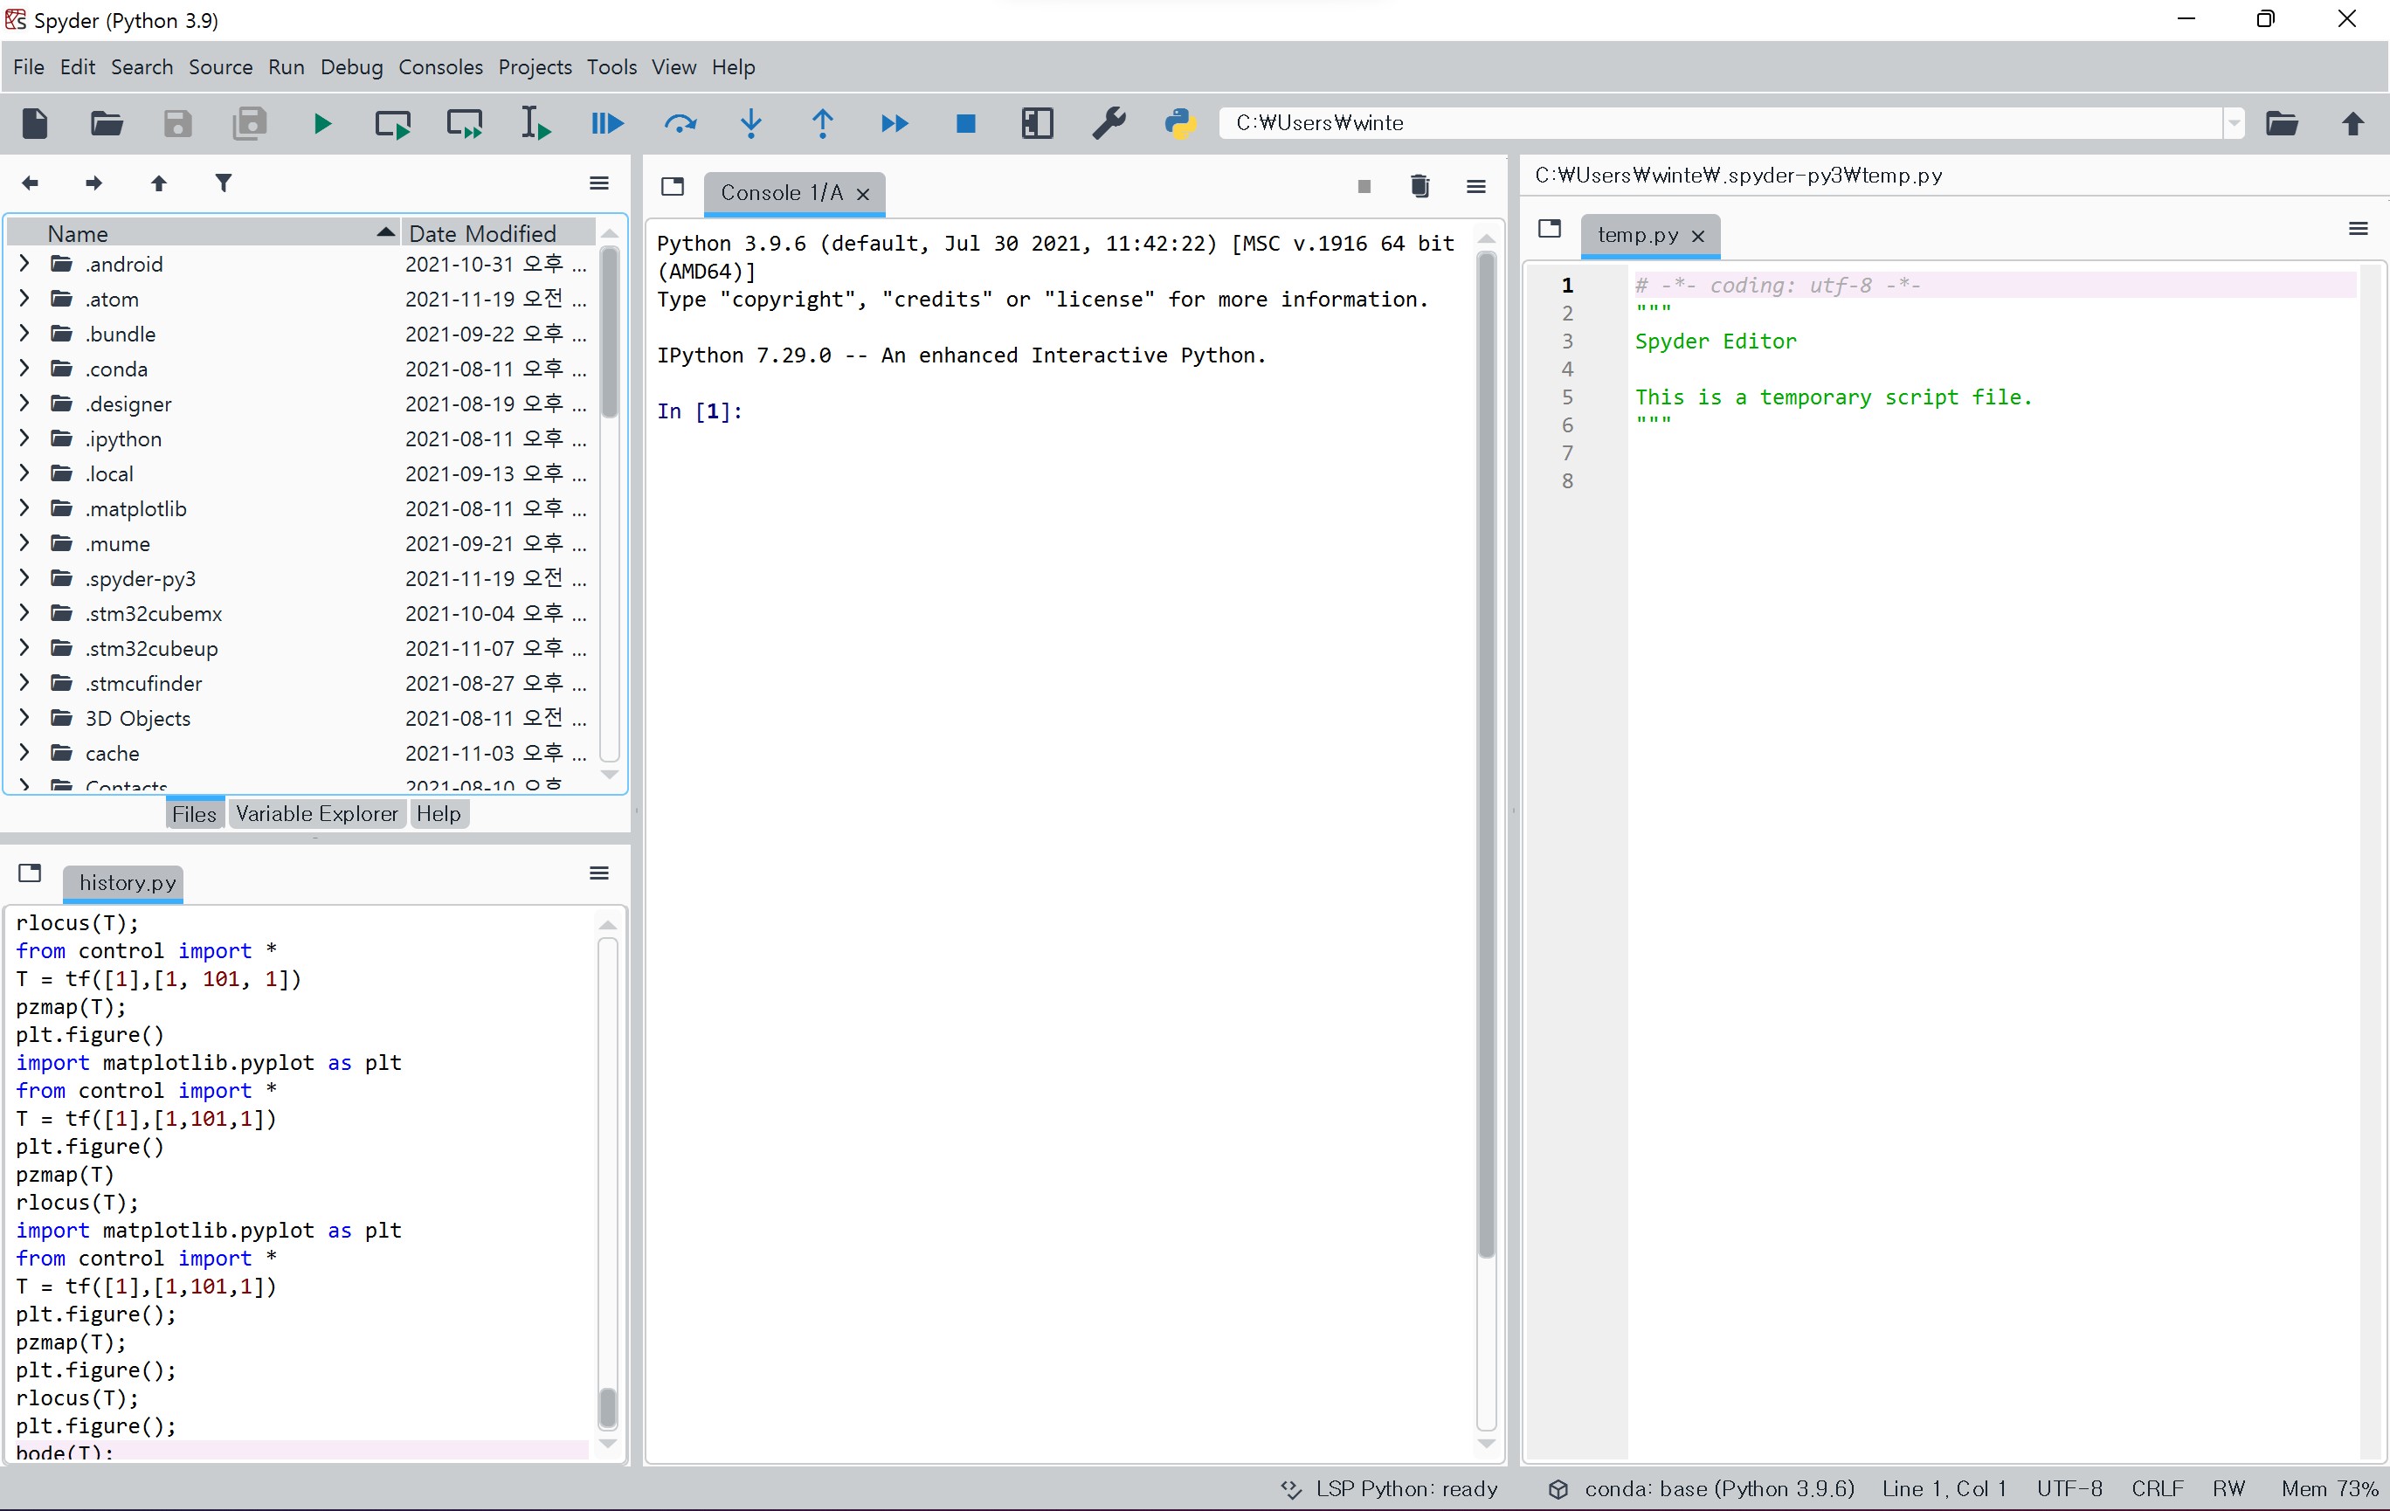This screenshot has height=1511, width=2390.
Task: Expand the .android folder
Action: 24,263
